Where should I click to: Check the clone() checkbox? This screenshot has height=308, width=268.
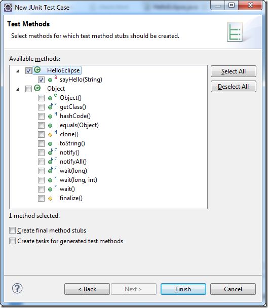point(41,135)
